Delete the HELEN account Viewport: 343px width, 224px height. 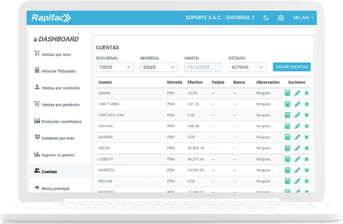pyautogui.click(x=306, y=148)
